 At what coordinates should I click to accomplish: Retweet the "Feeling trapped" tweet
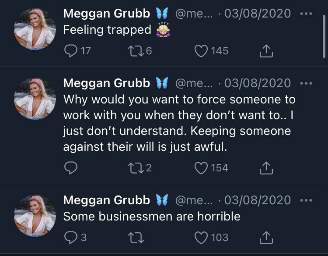(x=136, y=51)
